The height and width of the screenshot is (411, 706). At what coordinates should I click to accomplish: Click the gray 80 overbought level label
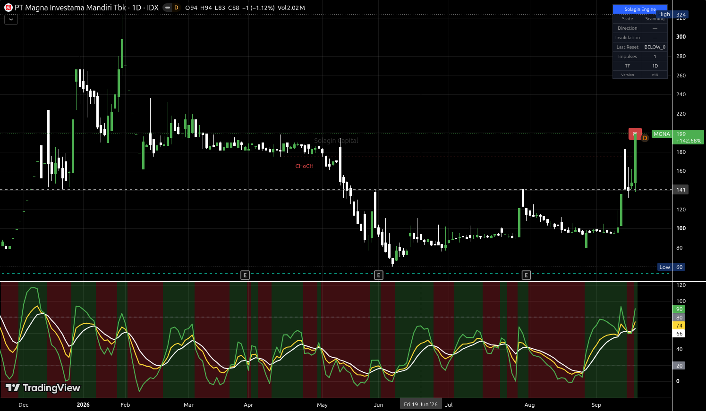click(x=679, y=318)
